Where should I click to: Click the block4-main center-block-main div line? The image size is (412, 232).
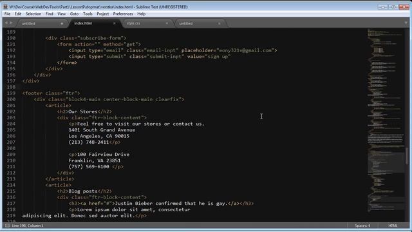[x=109, y=99]
